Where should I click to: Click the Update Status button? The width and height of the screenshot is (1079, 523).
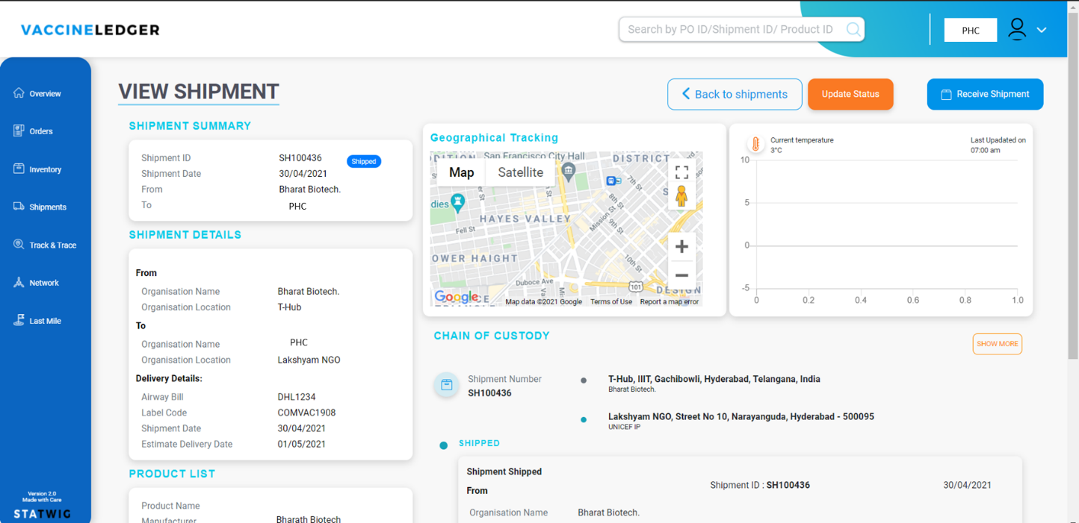point(850,94)
